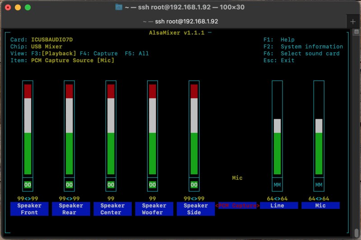
Task: Select the Speaker Center channel label
Action: pos(112,209)
